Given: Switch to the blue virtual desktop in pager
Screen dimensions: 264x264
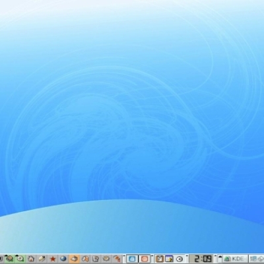Looking at the screenshot, I should pos(133,259).
